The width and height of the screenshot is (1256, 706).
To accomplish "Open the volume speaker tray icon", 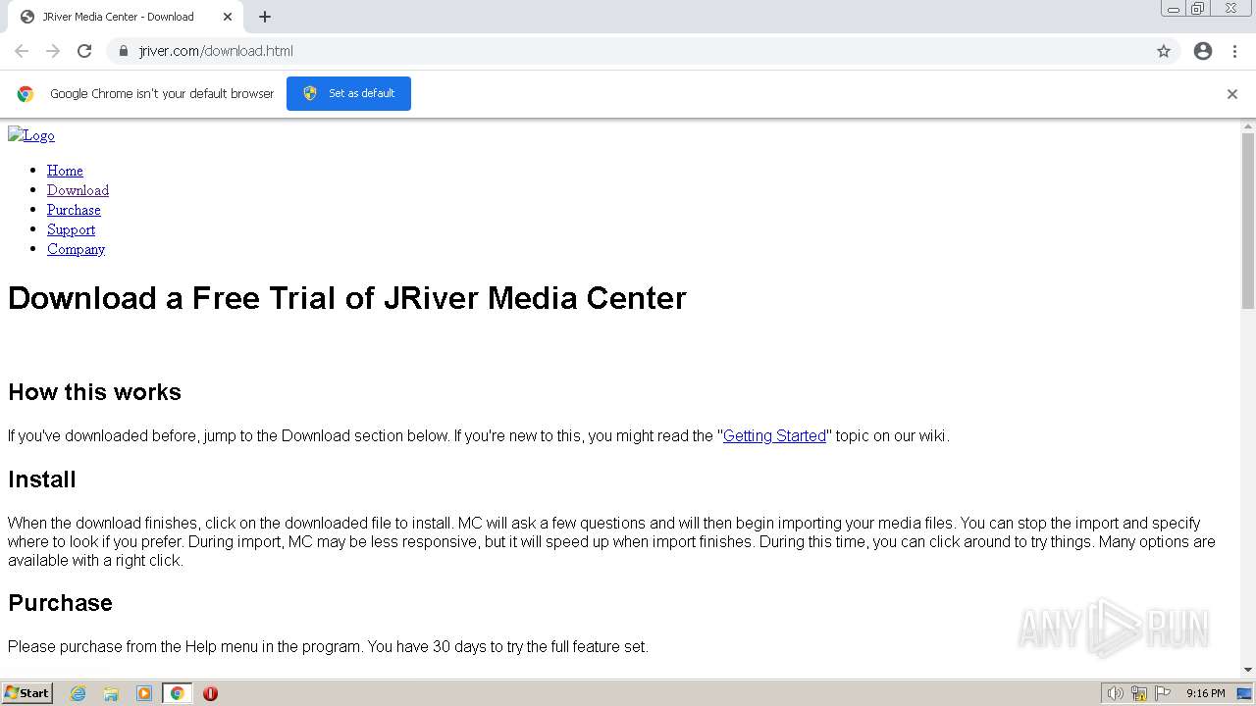I will pos(1116,693).
